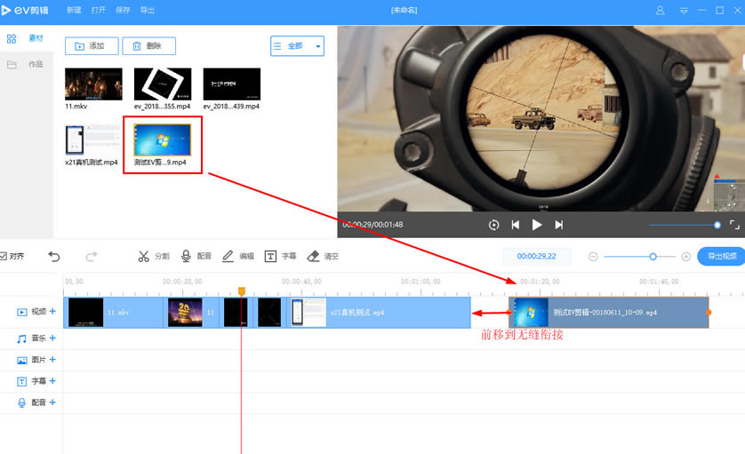
Task: Zoom in timeline with plus magnifier icon
Action: coord(685,257)
